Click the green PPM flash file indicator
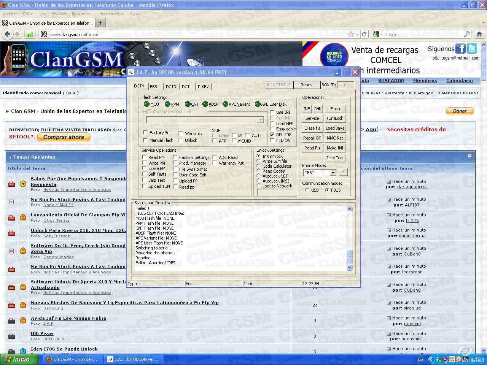487x365 pixels. 167,104
